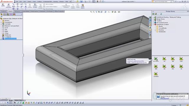Choose the Line sketch tool
189x106 pixels.
point(13,4)
